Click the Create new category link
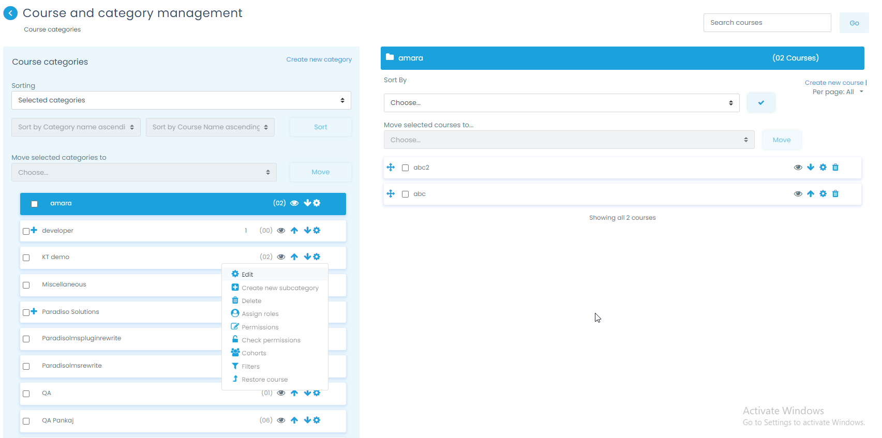The width and height of the screenshot is (882, 438). point(319,59)
